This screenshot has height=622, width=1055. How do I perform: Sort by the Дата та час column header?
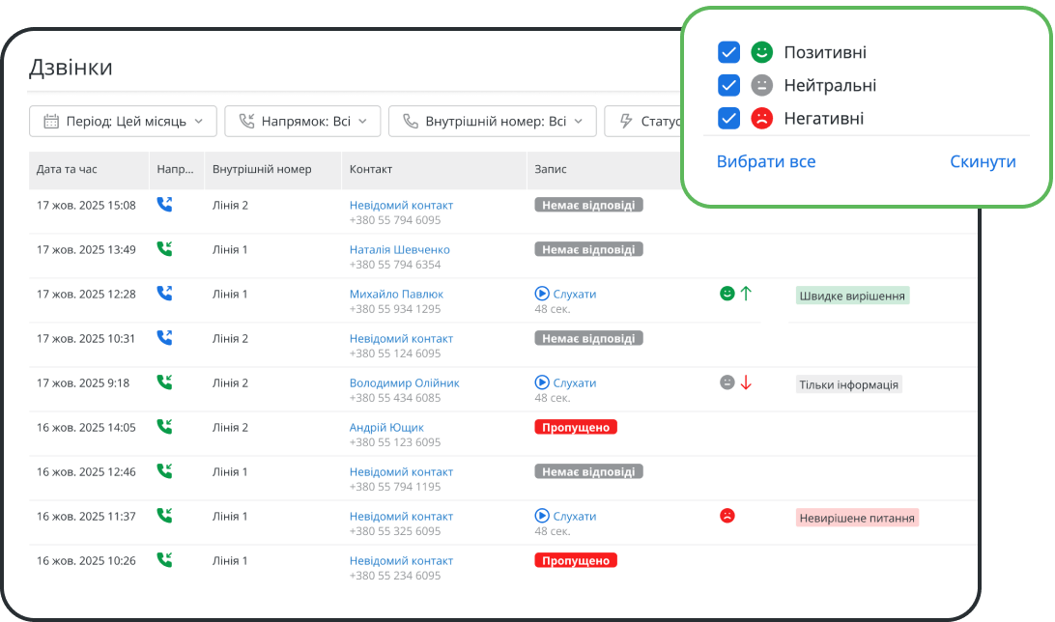67,169
